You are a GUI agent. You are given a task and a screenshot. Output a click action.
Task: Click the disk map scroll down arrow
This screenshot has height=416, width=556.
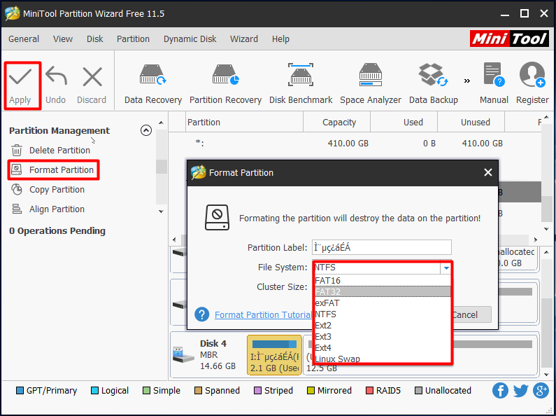(546, 375)
